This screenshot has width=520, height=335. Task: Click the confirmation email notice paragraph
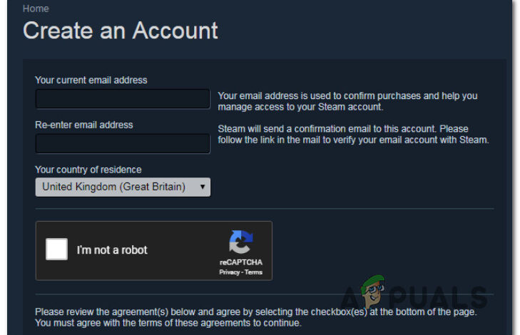tap(353, 134)
